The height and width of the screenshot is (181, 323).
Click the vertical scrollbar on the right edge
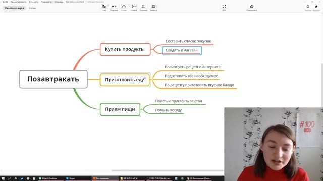pyautogui.click(x=322, y=86)
